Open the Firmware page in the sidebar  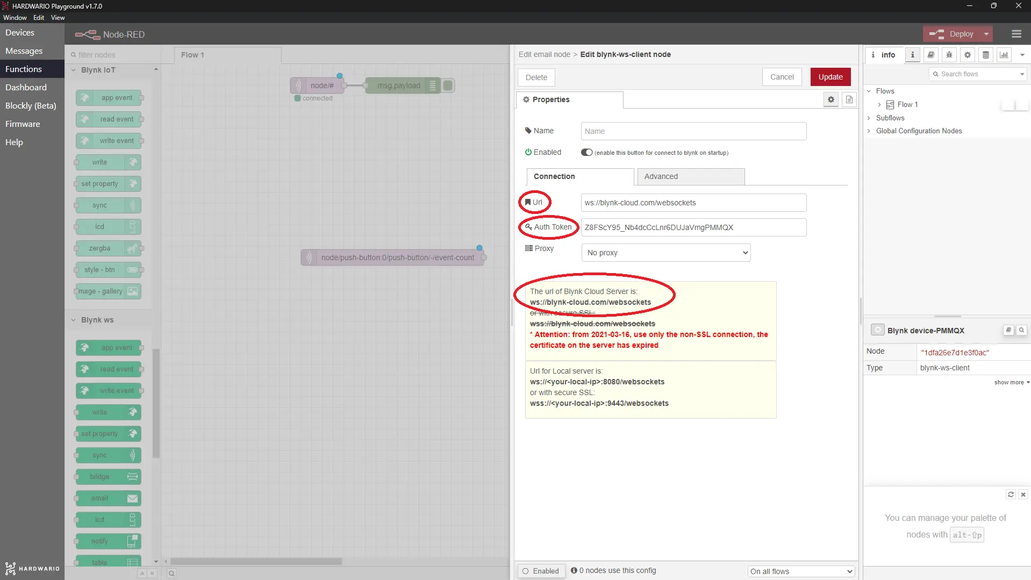(32, 124)
